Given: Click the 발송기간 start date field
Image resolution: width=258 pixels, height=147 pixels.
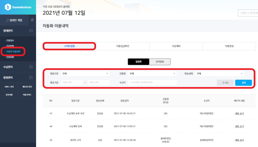Looking at the screenshot, I should [72, 83].
